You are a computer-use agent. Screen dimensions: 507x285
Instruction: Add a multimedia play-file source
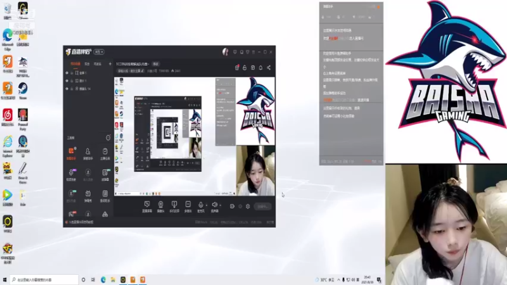(188, 206)
